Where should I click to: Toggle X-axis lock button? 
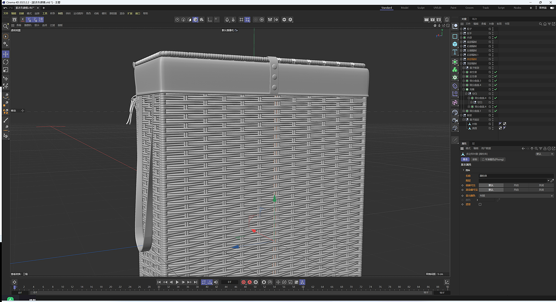23,19
